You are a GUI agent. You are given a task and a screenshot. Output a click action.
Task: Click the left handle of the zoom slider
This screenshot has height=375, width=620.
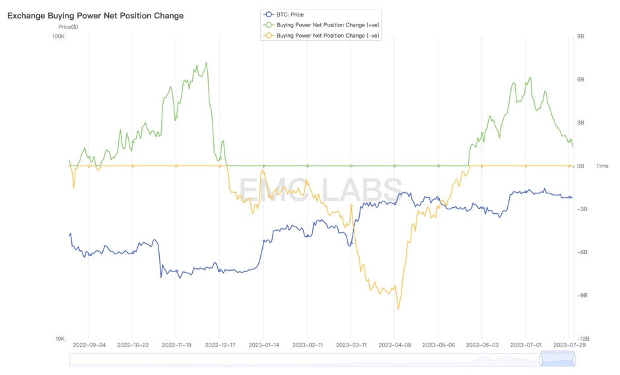point(541,360)
